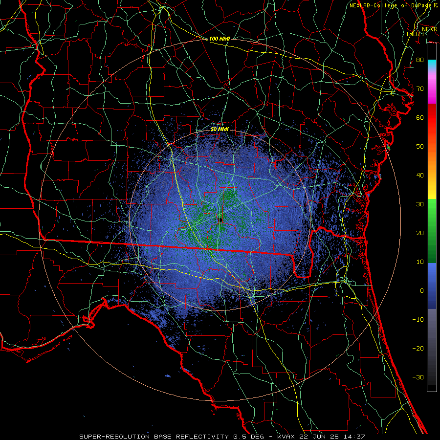440x440 pixels.
Task: Click the KVAX radar site center dot
Action: [x=220, y=220]
